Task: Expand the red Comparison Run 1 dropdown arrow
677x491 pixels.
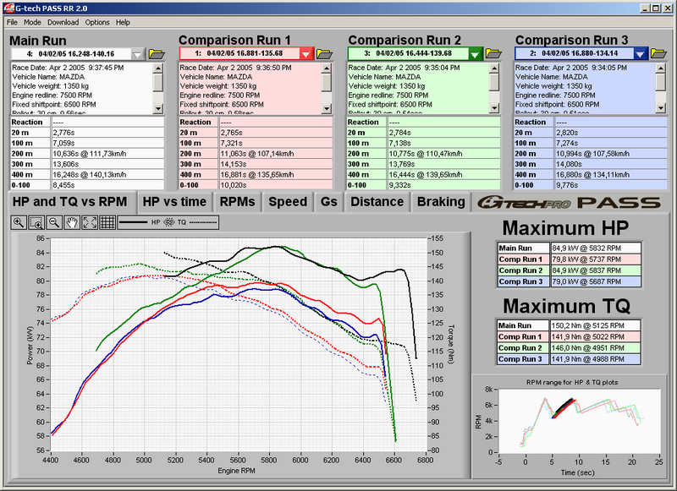Action: click(306, 54)
